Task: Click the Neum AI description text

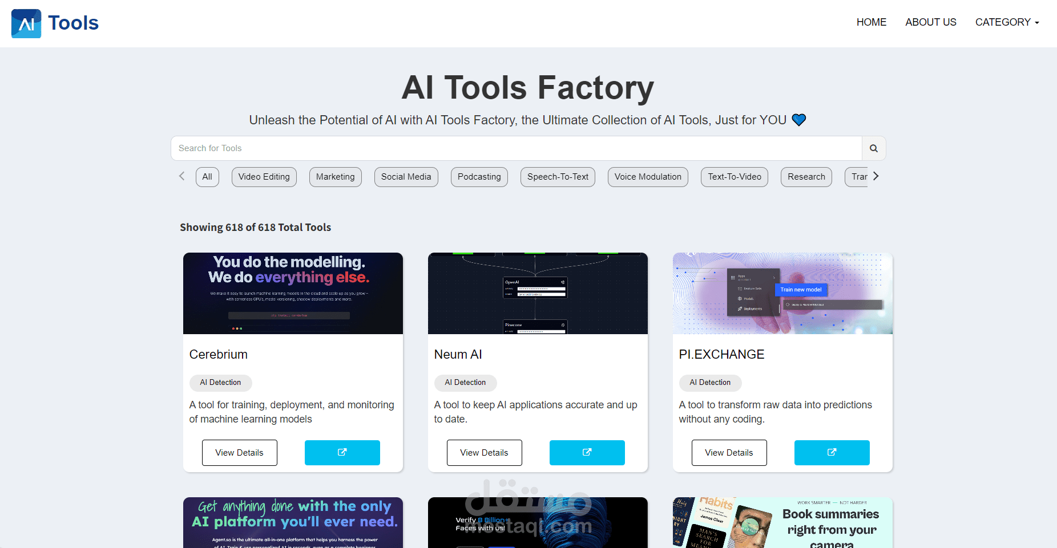Action: pos(536,412)
